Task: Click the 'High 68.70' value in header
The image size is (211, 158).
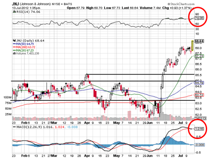Action: pos(94,8)
